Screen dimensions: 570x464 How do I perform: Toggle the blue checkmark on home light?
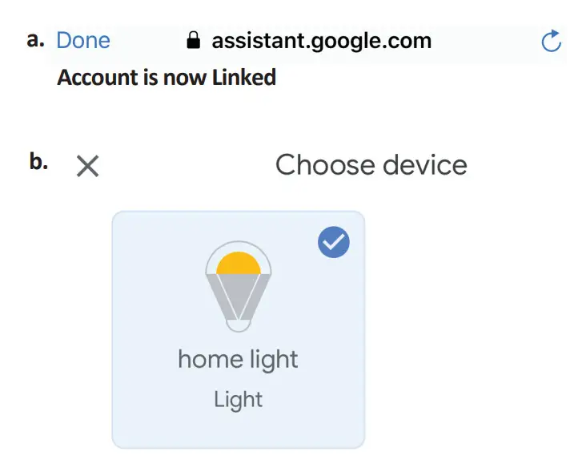click(334, 243)
